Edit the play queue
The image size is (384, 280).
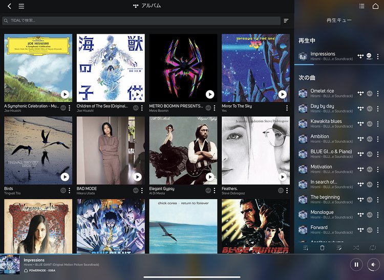coord(339,248)
